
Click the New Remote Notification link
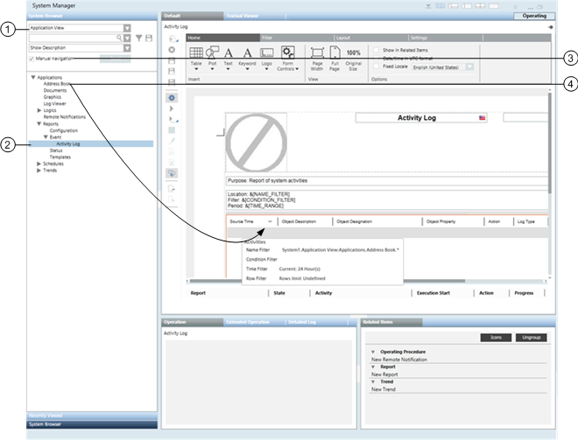[x=399, y=360]
